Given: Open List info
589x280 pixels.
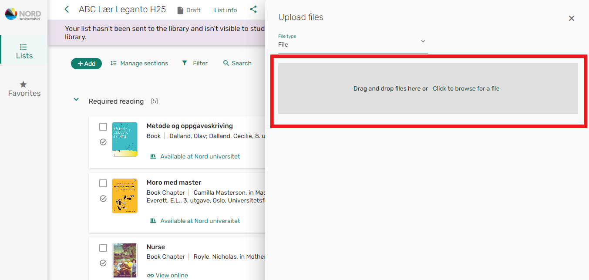Looking at the screenshot, I should [226, 10].
